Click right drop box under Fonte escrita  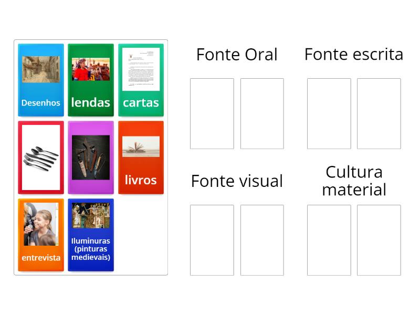point(379,113)
